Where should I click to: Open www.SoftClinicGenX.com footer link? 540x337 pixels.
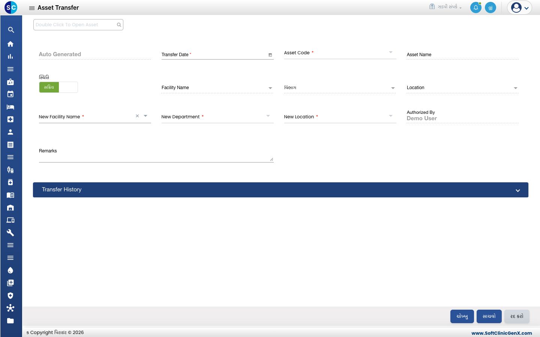[x=501, y=333]
